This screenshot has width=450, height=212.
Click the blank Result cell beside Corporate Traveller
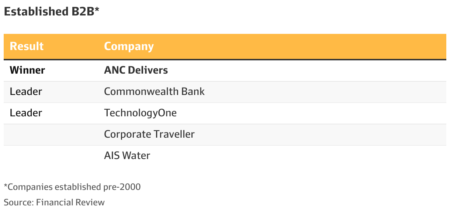tap(52, 134)
